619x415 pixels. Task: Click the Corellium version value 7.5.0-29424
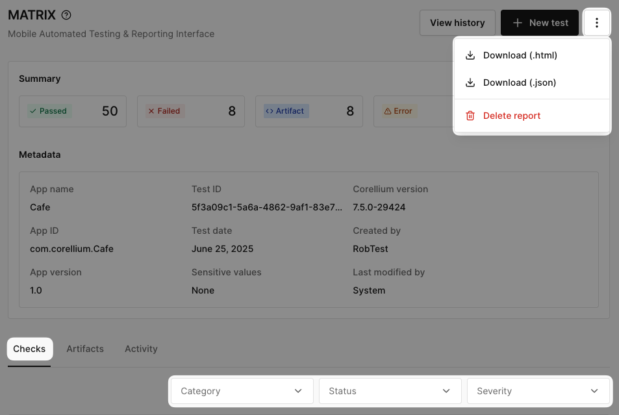click(x=379, y=207)
